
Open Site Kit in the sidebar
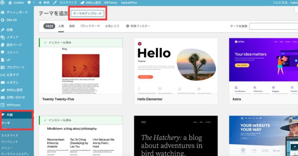coord(12,20)
